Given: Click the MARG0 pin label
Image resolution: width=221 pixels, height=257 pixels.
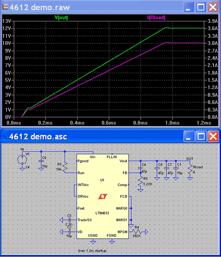Looking at the screenshot, I should pos(122,208).
